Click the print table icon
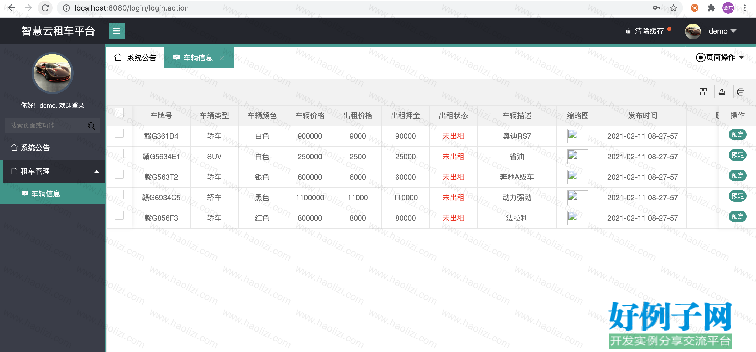 741,92
